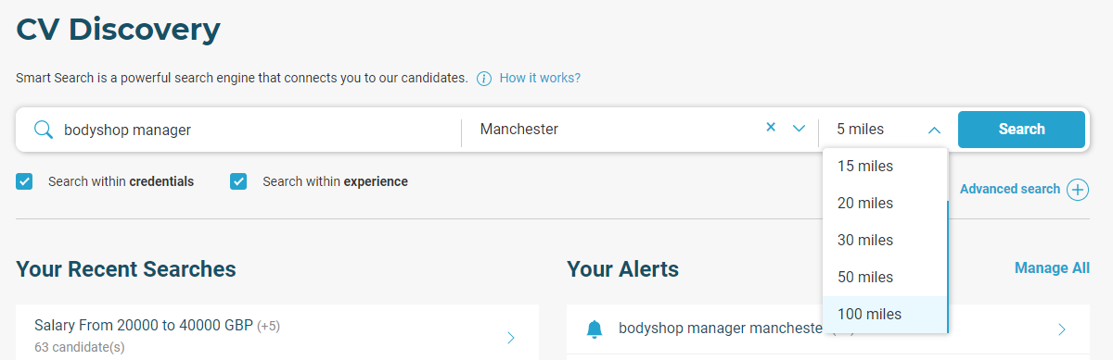
Task: Click the magnifying glass search icon
Action: click(x=43, y=130)
